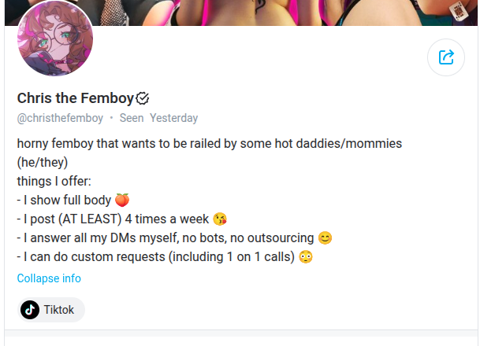Click the TikTok logo icon

coord(30,310)
